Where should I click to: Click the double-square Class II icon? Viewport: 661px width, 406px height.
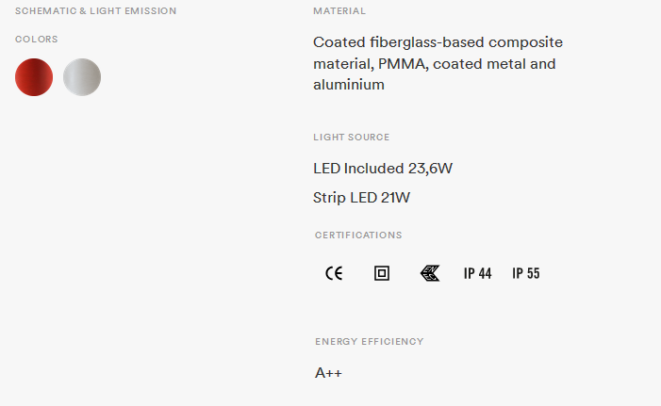pos(382,273)
